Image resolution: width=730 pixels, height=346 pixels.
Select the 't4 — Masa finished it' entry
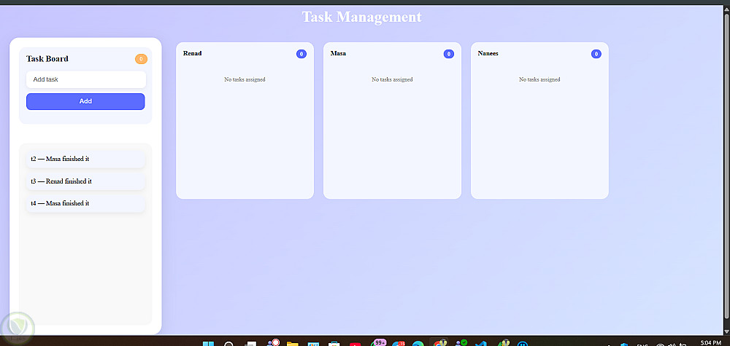tap(85, 203)
